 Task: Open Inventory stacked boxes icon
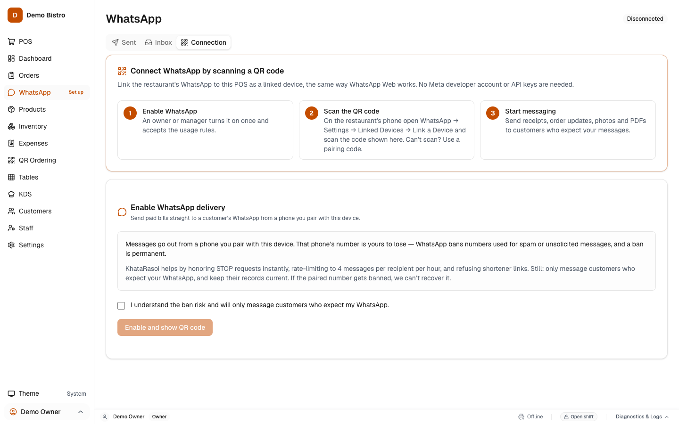pyautogui.click(x=11, y=126)
